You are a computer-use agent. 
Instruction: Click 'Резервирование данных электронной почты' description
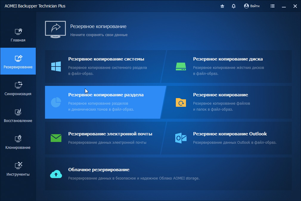tap(107, 142)
